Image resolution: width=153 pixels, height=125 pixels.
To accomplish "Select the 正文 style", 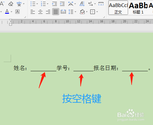I will tap(118, 8).
